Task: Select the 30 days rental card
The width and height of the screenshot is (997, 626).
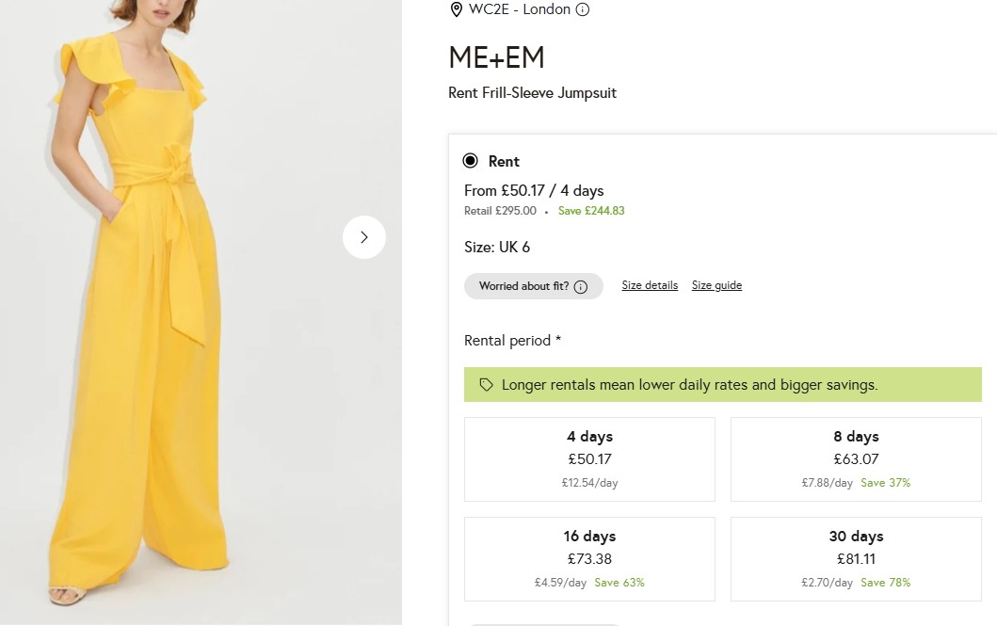Action: tap(855, 557)
